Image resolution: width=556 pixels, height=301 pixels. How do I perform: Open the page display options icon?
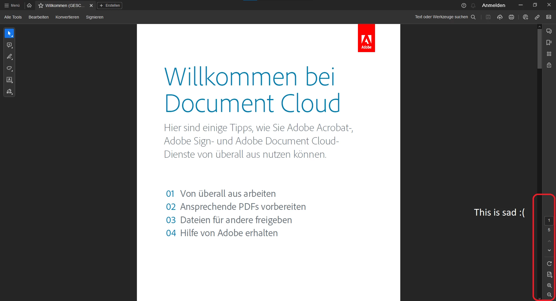click(x=549, y=274)
